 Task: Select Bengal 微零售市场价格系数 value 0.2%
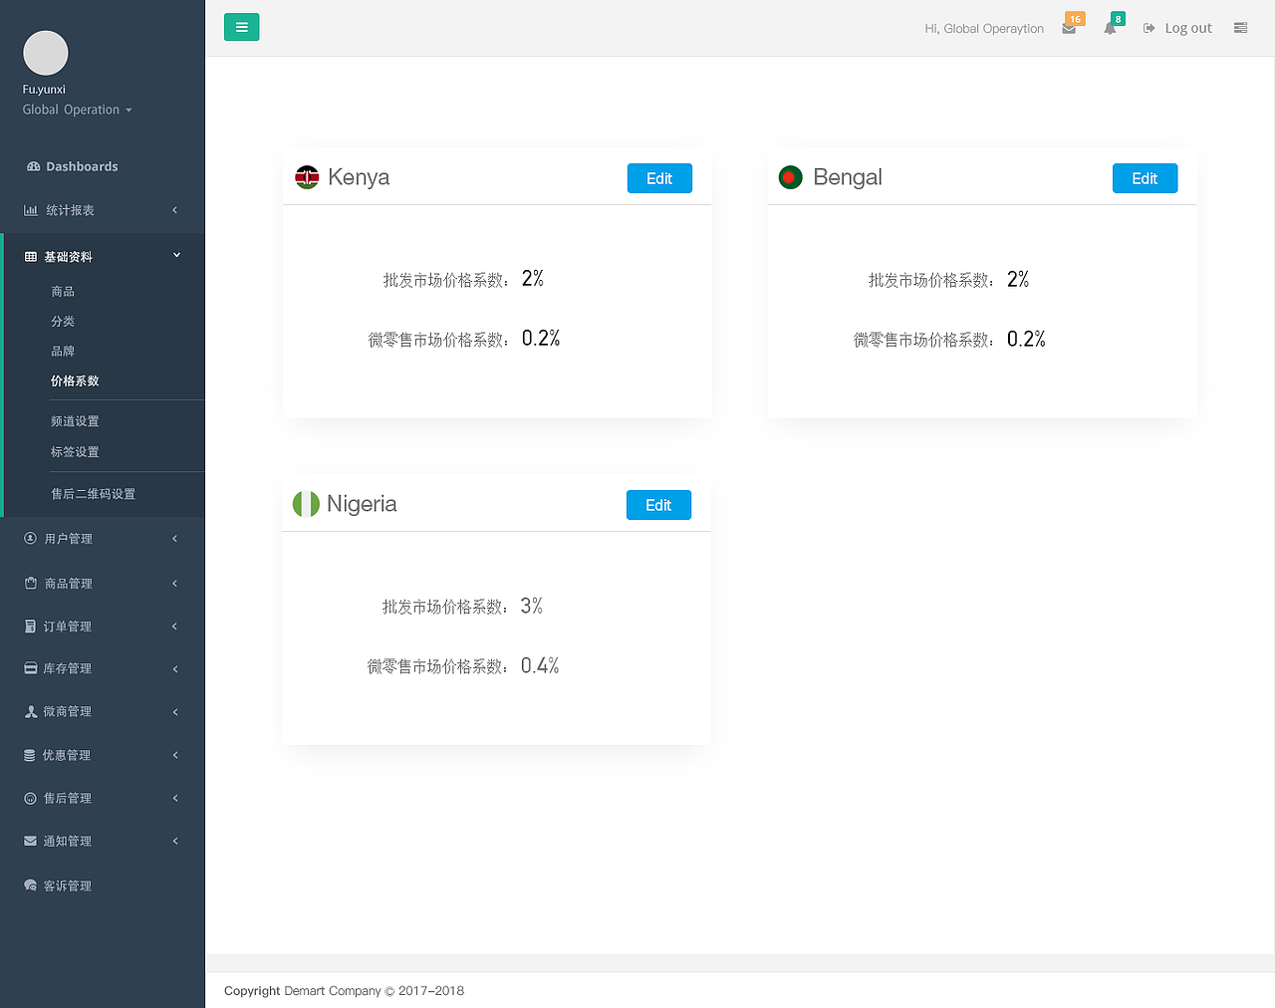coord(1026,340)
